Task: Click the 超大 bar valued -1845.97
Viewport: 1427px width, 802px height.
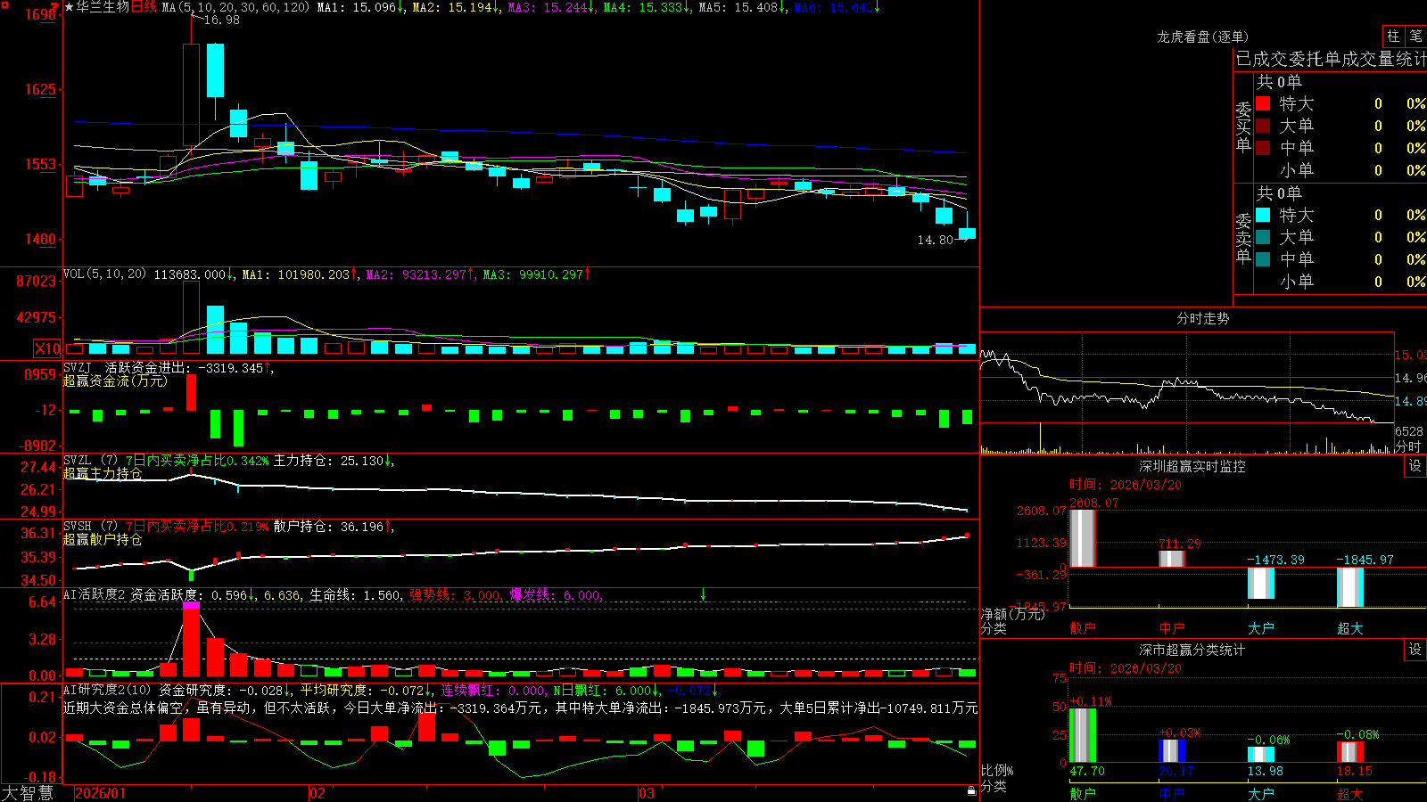Action: (1349, 587)
